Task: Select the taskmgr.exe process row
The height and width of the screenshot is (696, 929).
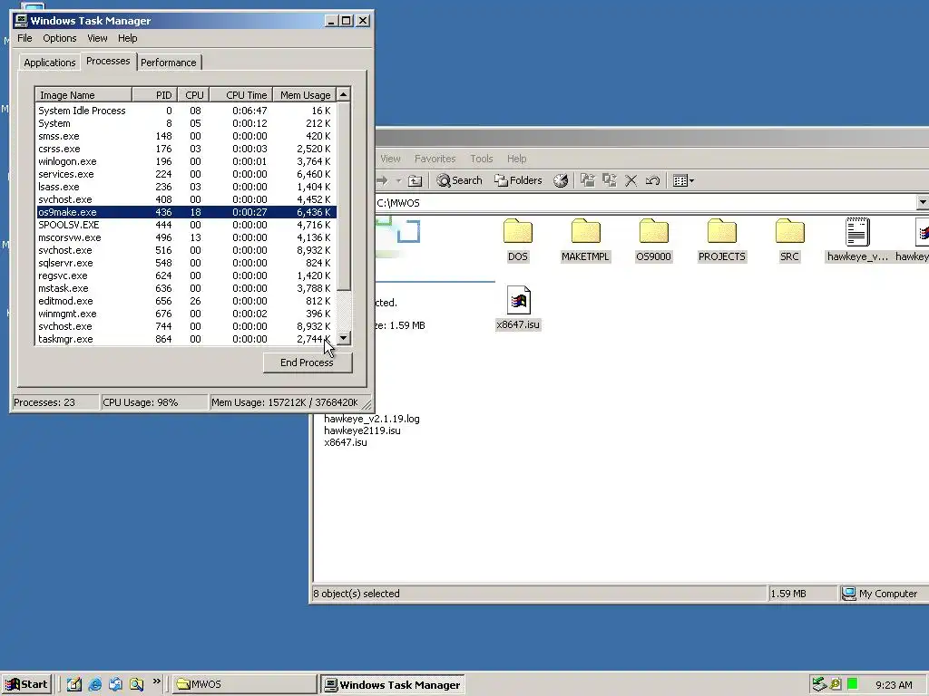Action: coord(186,339)
